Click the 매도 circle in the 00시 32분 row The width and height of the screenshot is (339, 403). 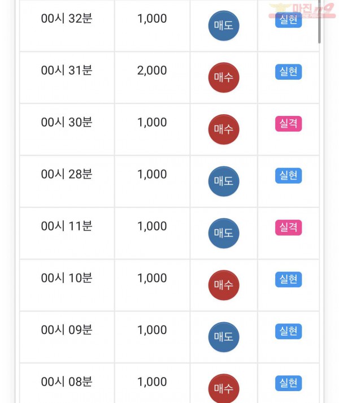click(x=224, y=25)
